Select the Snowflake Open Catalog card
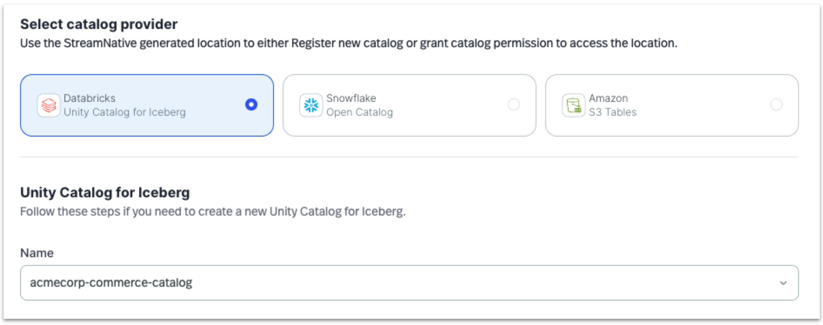 [411, 105]
